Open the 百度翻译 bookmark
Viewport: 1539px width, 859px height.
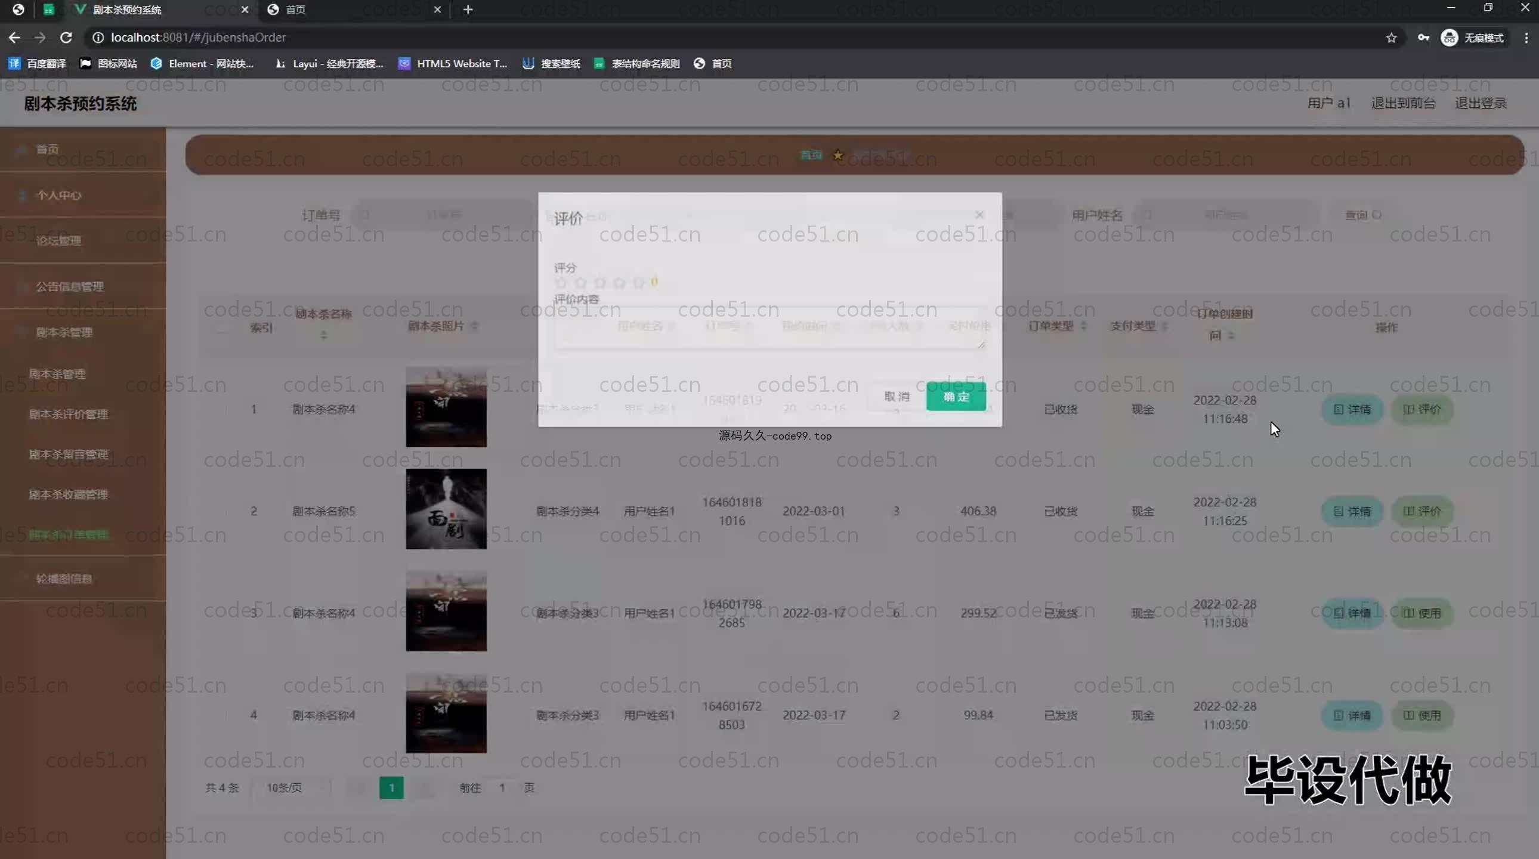(37, 63)
